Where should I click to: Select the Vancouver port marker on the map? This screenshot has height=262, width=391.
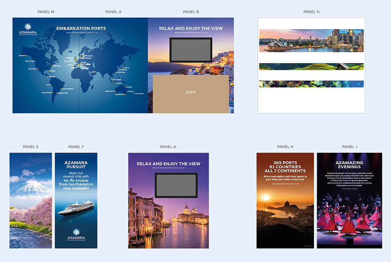[x=35, y=61]
